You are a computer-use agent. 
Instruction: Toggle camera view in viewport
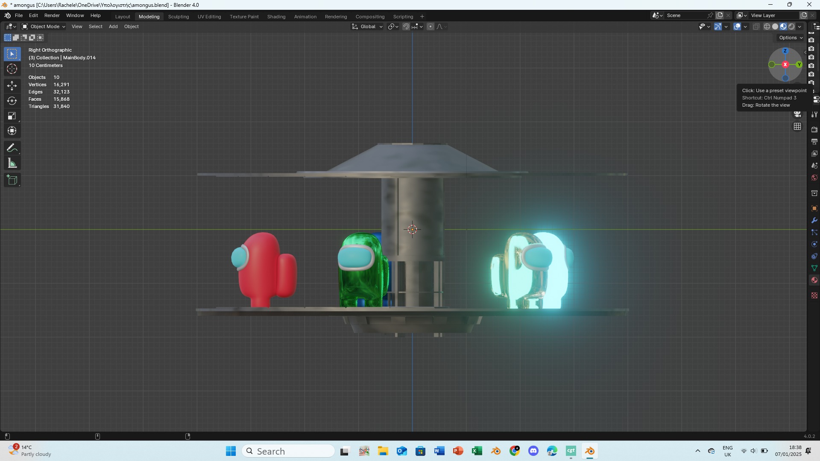pos(797,114)
